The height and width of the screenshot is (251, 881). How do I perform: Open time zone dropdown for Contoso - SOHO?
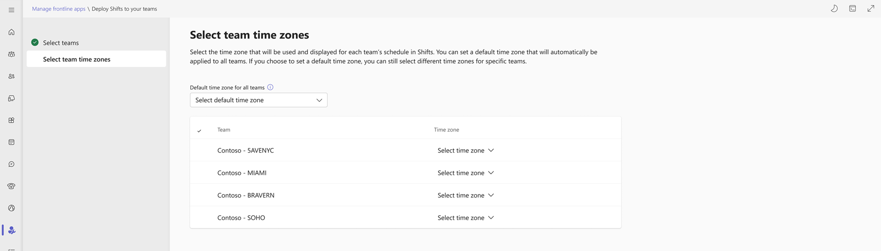pyautogui.click(x=465, y=218)
